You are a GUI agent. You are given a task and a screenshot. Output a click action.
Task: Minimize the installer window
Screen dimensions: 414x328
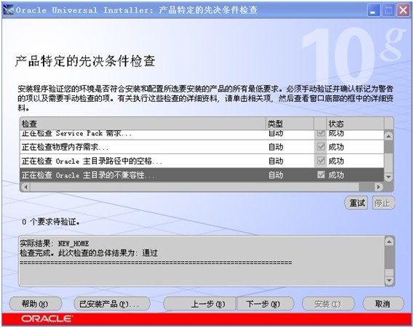click(x=373, y=11)
